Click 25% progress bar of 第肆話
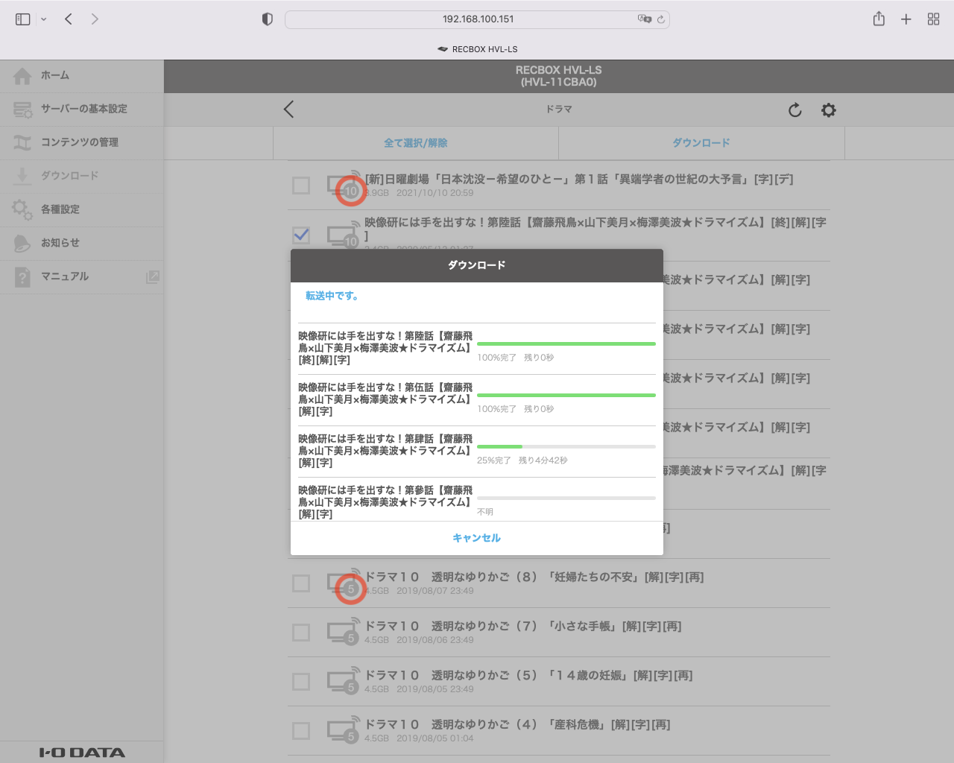954x763 pixels. pyautogui.click(x=566, y=446)
